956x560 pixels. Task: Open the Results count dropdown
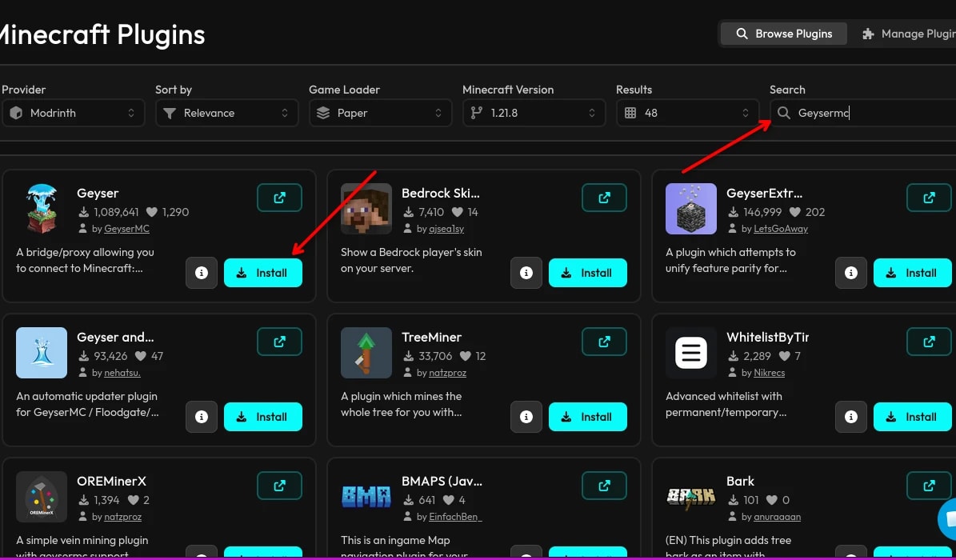click(688, 113)
